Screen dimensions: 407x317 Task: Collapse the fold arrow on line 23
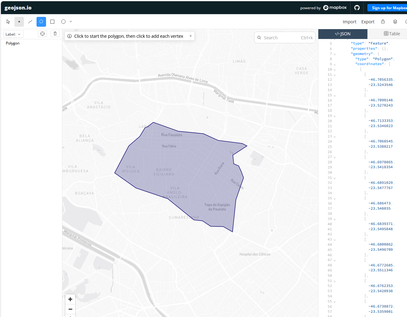click(x=335, y=137)
